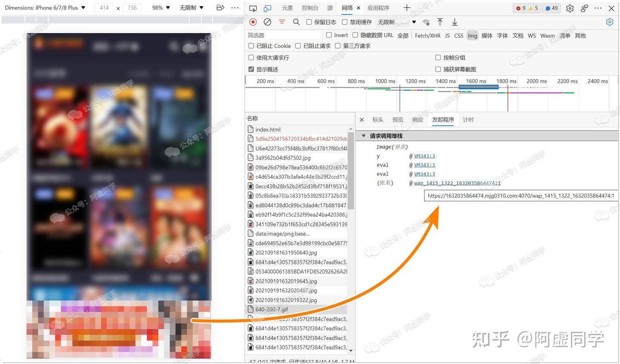
Task: Check 第三方请求 checkbox
Action: coord(338,46)
